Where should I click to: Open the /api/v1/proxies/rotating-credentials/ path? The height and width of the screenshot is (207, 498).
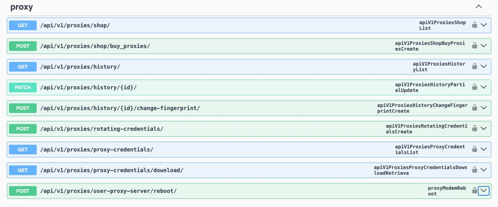[x=102, y=129]
